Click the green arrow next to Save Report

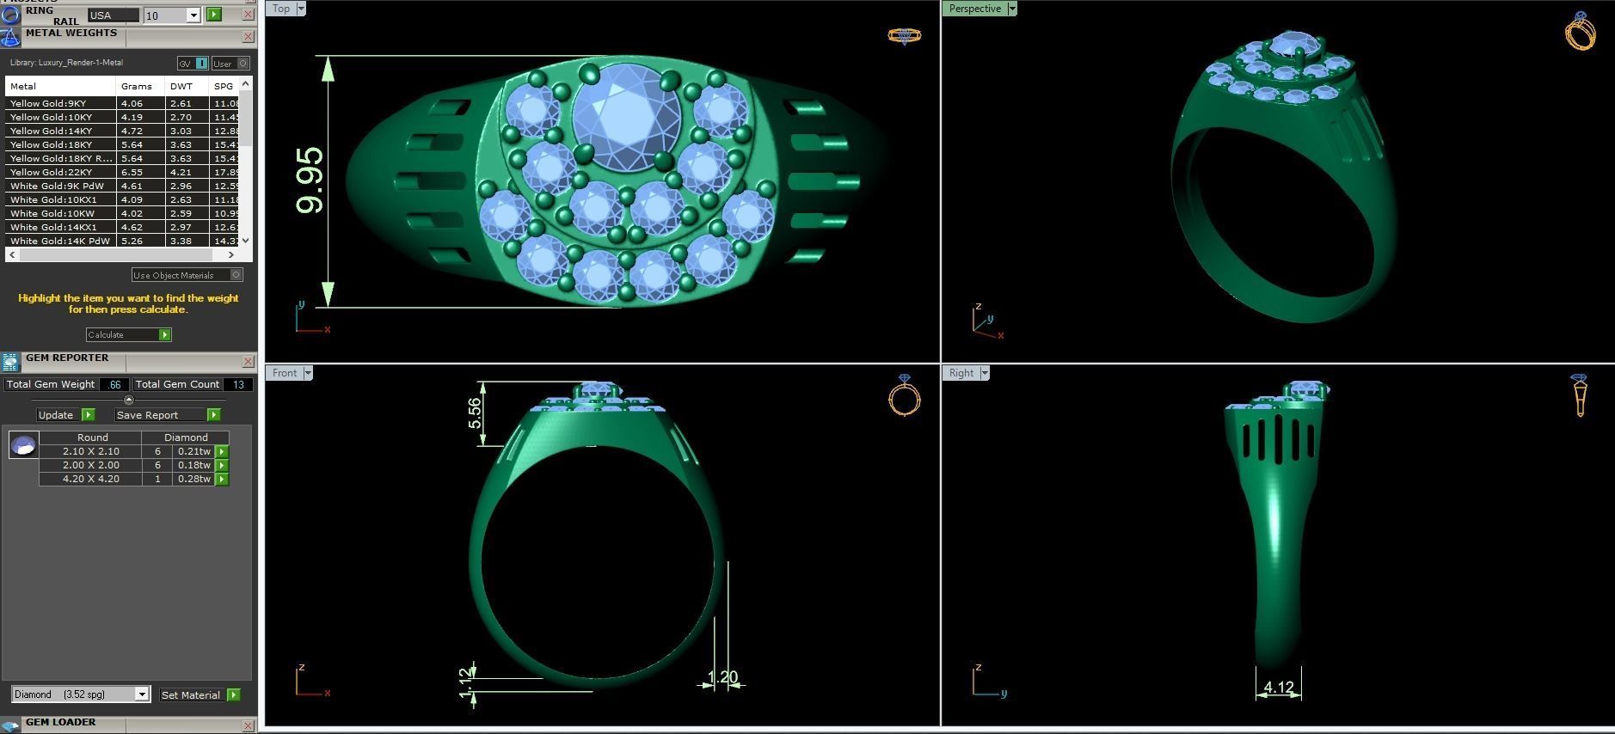tap(213, 414)
